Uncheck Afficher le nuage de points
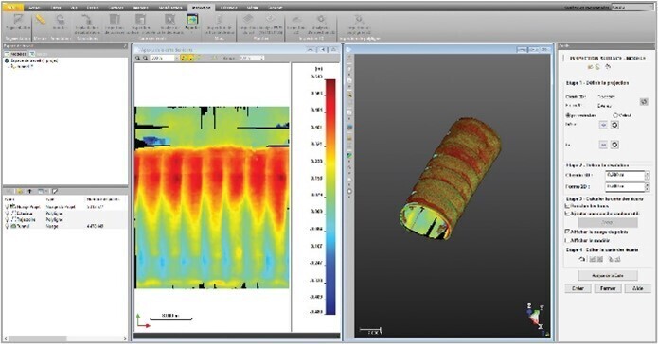The height and width of the screenshot is (344, 658). (568, 232)
